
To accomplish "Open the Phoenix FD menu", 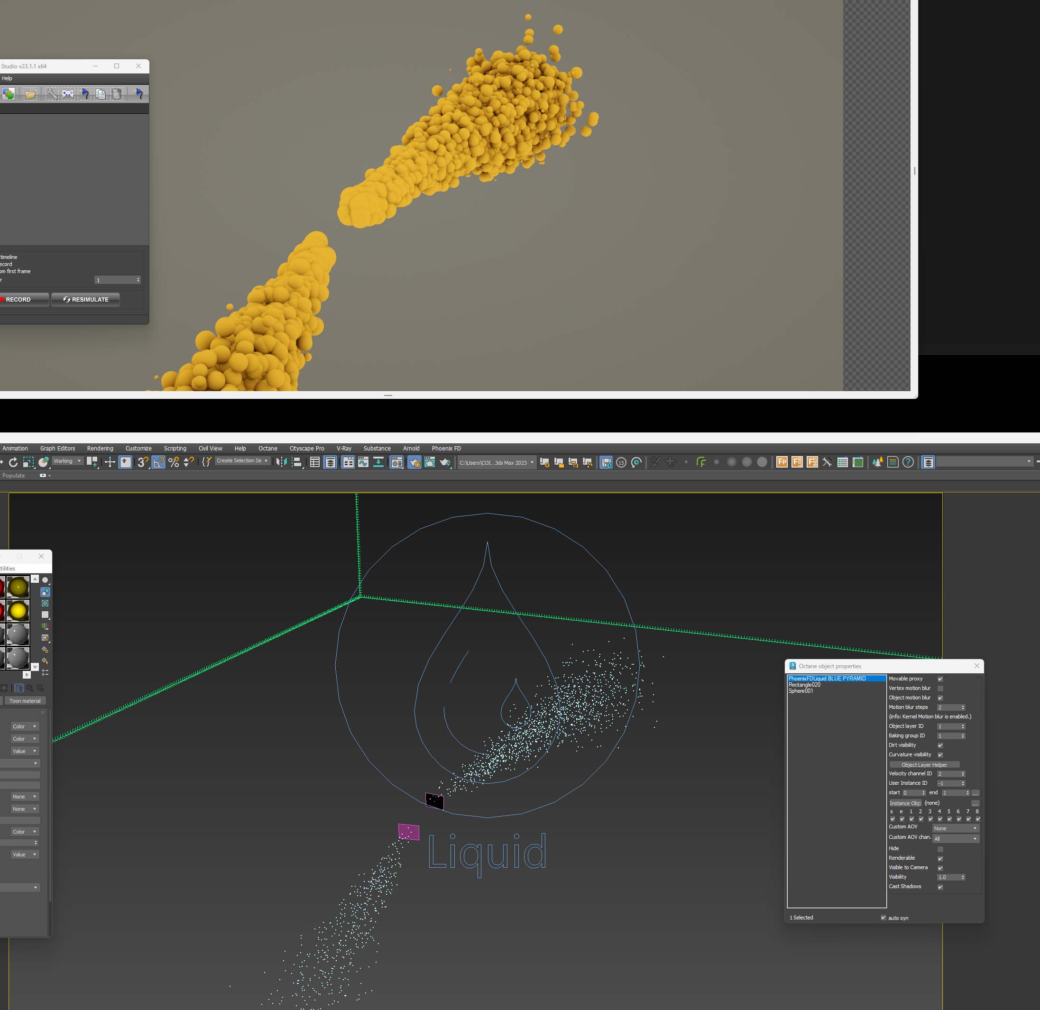I will [446, 448].
